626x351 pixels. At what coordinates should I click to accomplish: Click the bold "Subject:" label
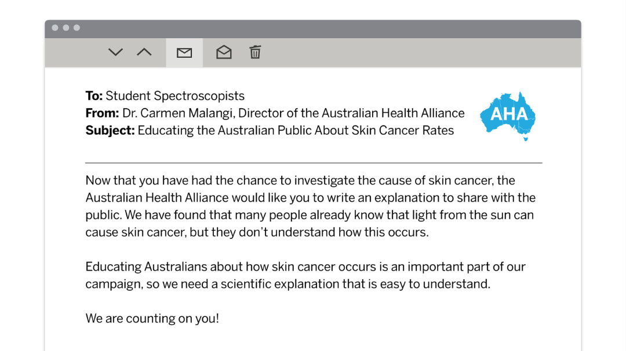tap(110, 131)
